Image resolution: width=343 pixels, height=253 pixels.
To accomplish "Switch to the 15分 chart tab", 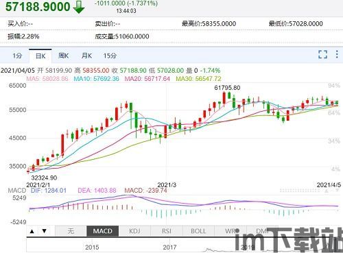I will (110, 56).
